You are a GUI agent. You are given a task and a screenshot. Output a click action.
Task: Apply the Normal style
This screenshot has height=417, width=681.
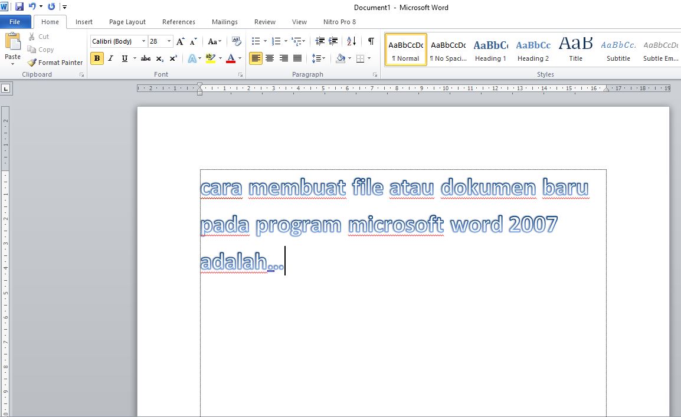(x=405, y=50)
